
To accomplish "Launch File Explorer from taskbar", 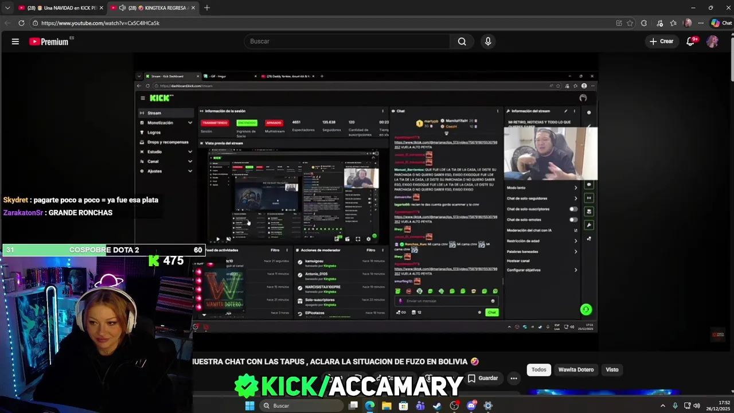I will [x=386, y=406].
